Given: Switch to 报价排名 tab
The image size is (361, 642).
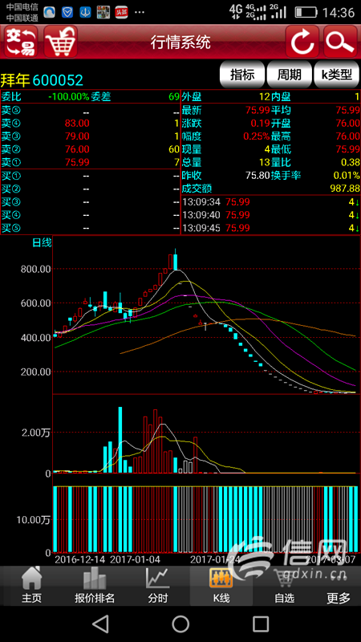Looking at the screenshot, I should [95, 586].
